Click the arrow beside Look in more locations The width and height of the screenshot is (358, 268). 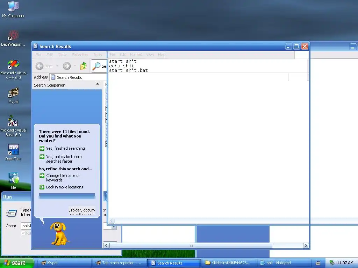click(x=42, y=187)
